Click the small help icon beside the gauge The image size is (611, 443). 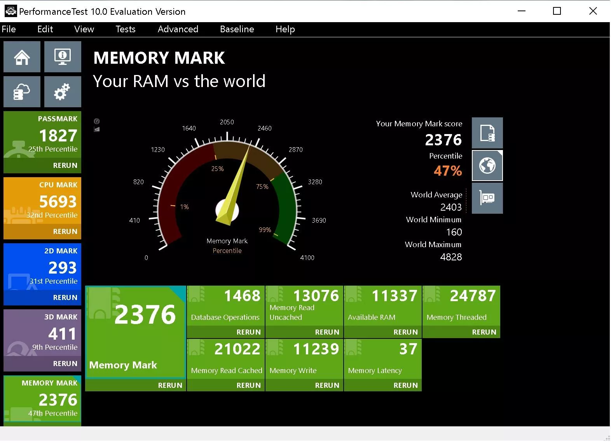97,121
